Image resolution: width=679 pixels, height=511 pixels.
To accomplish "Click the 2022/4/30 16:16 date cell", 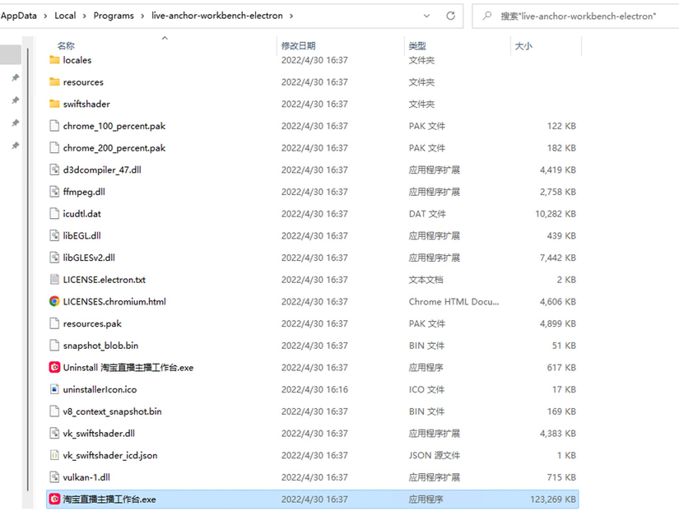I will pyautogui.click(x=315, y=389).
